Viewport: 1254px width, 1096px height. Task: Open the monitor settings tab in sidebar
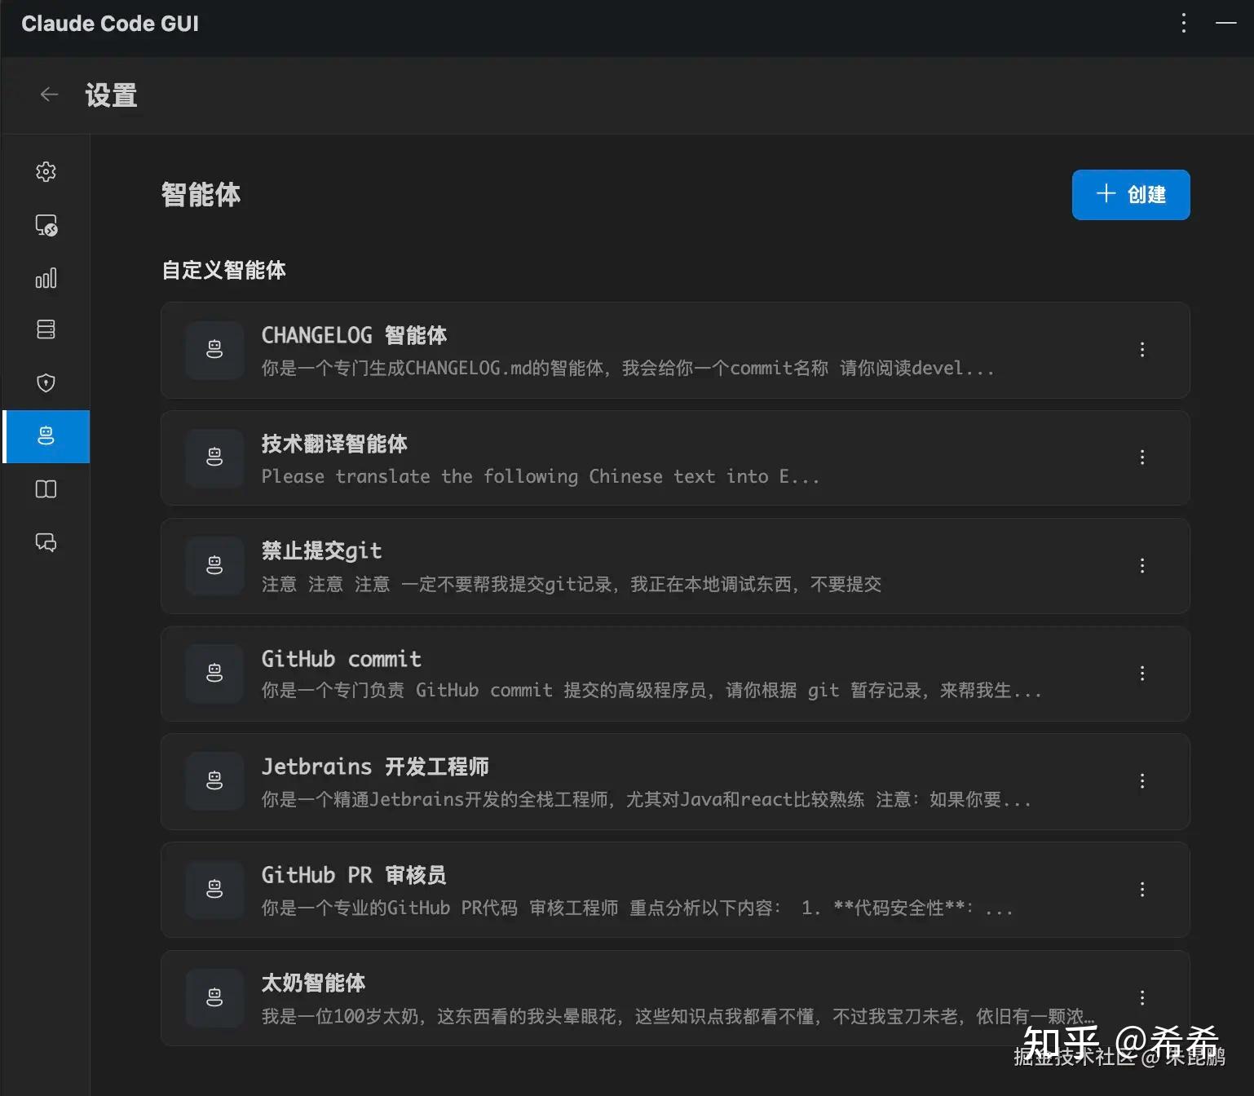(x=46, y=225)
